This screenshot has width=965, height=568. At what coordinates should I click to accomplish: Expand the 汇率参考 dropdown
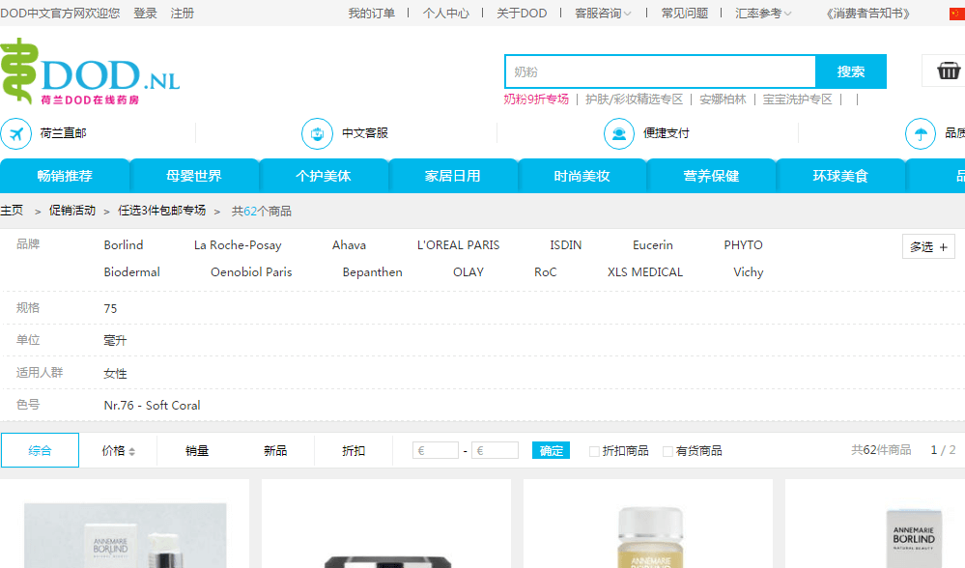pos(763,14)
